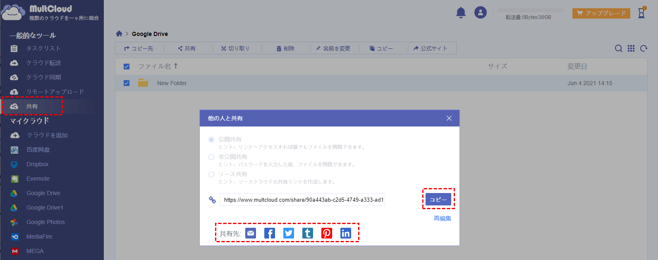The width and height of the screenshot is (658, 260).
Task: Click the search magnifier icon
Action: [x=619, y=48]
